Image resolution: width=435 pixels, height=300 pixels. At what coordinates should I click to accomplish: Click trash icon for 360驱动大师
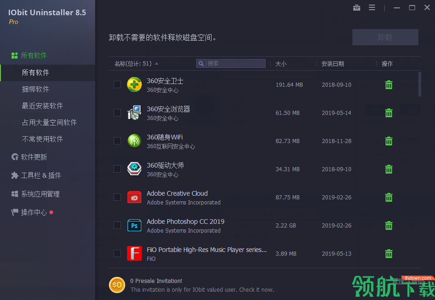(x=389, y=169)
